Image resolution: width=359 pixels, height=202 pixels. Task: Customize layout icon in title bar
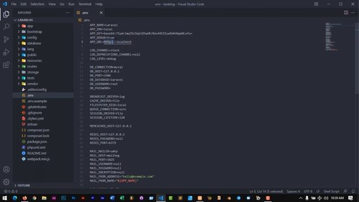316,4
